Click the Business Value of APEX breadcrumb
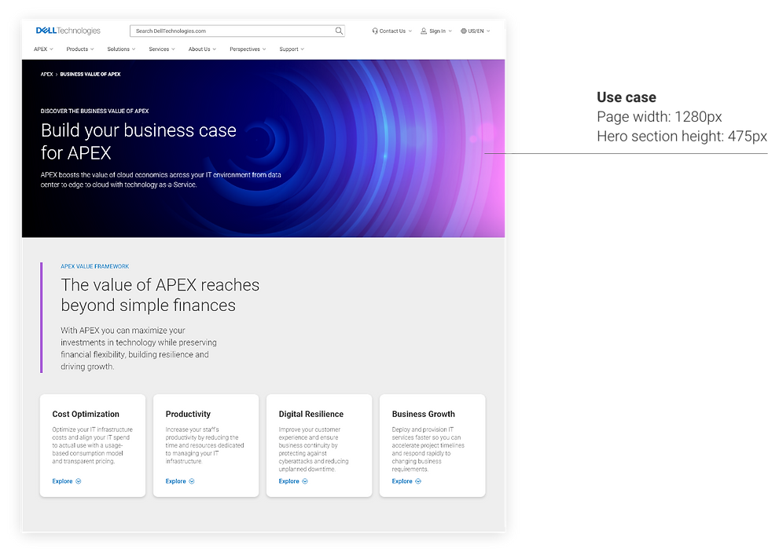This screenshot has width=768, height=556. (90, 75)
